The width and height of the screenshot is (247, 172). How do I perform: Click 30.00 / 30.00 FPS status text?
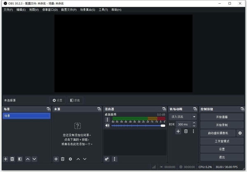226,167
